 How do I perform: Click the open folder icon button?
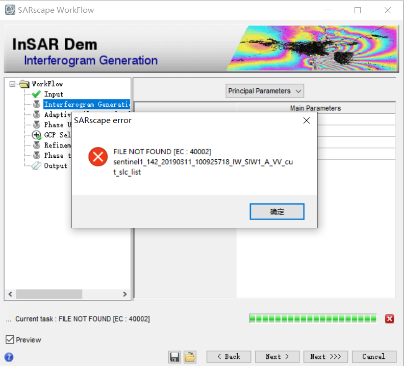[190, 357]
